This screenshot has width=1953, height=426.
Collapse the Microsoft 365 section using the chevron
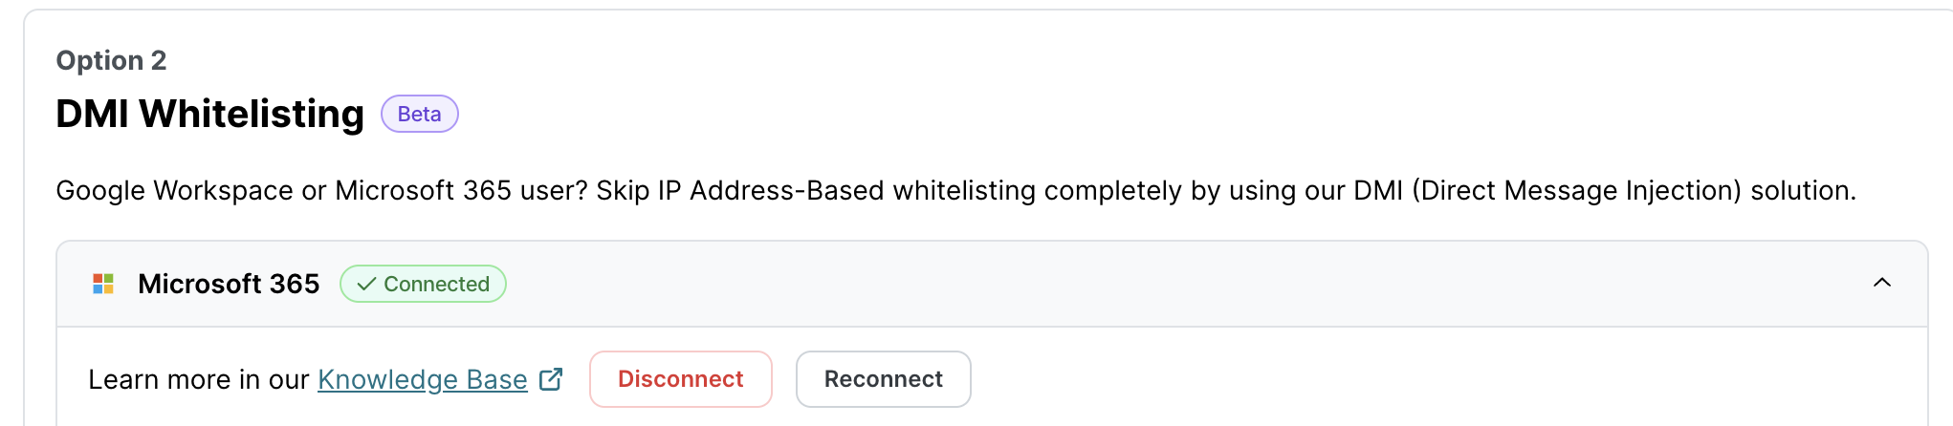click(x=1881, y=283)
